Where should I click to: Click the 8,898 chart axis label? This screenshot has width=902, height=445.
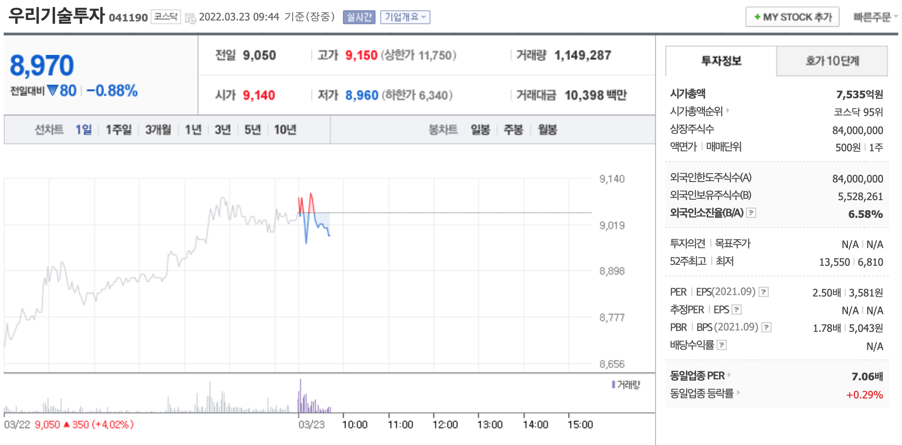(x=612, y=271)
